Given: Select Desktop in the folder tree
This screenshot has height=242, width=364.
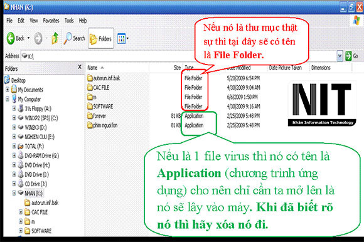Looking at the screenshot, I should point(18,80).
